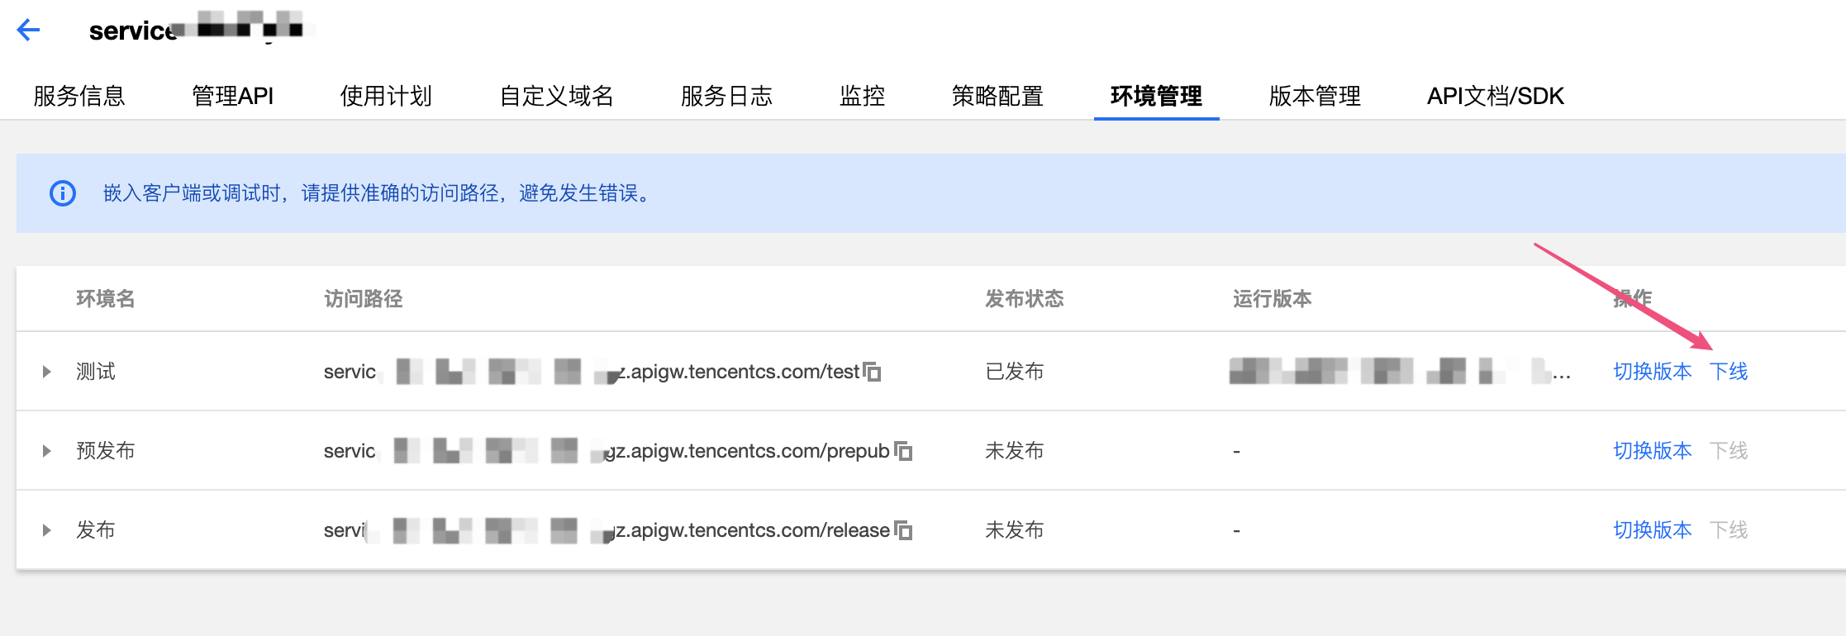Switch to the 服务信息 tab
Screen dimensions: 1846x636
[79, 96]
